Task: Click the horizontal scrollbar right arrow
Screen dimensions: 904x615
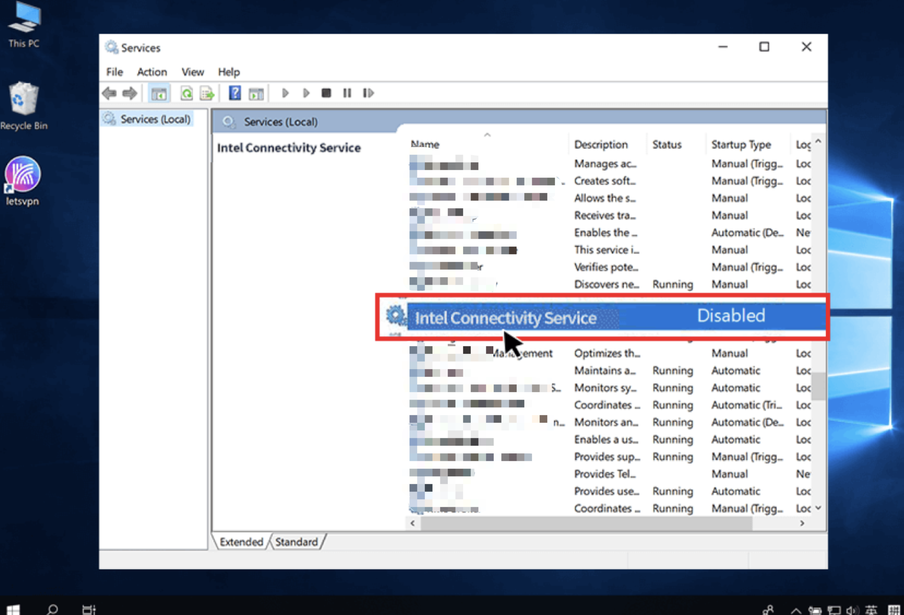Action: tap(802, 523)
